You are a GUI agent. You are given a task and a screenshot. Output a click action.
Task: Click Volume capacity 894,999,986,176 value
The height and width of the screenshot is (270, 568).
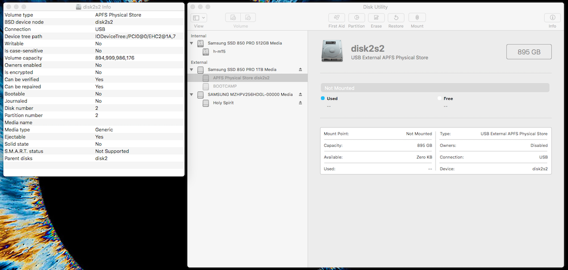(114, 58)
